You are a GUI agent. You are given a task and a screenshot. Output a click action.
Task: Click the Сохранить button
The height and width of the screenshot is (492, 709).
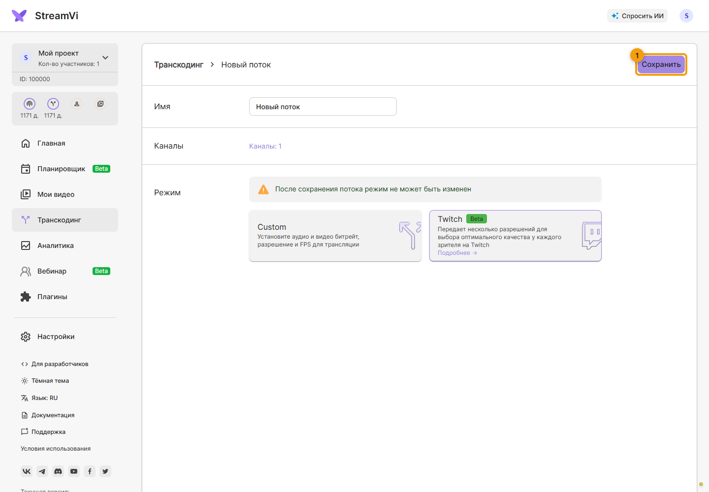click(661, 64)
